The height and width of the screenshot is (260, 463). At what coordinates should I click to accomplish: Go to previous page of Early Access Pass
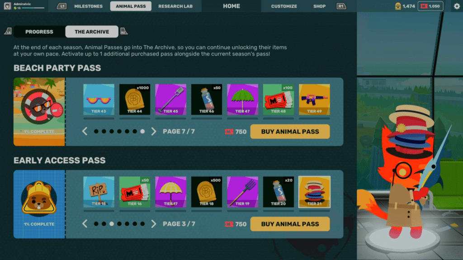tap(85, 224)
